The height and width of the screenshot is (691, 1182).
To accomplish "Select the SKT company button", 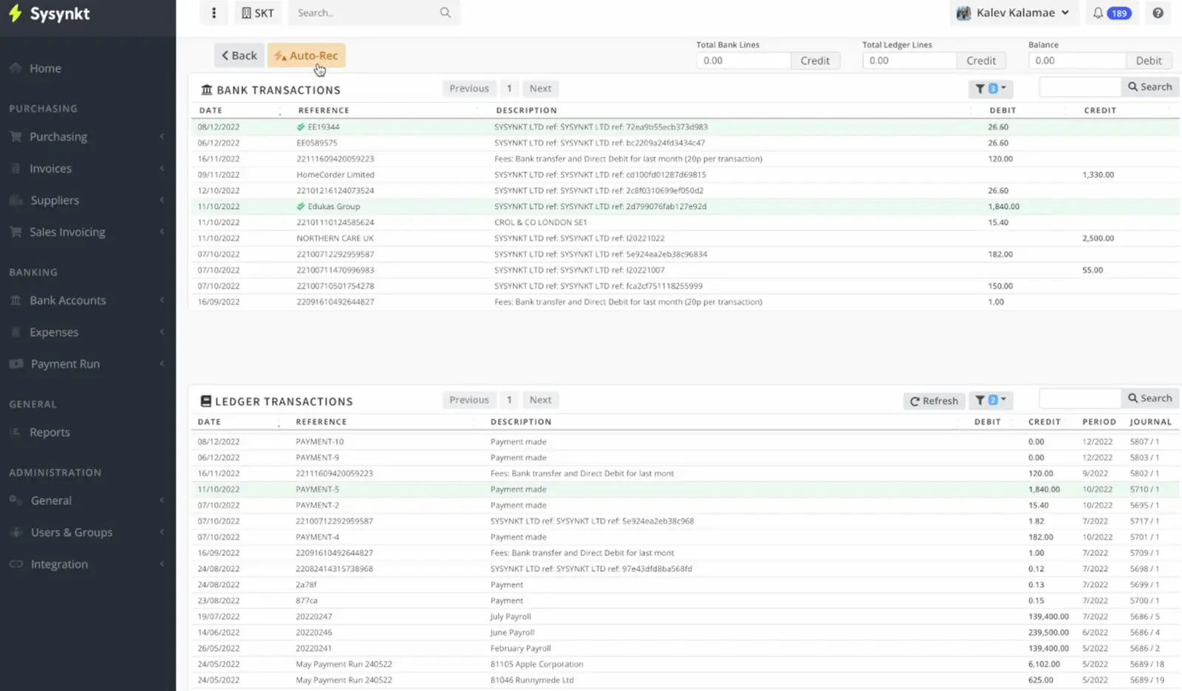I will click(257, 13).
